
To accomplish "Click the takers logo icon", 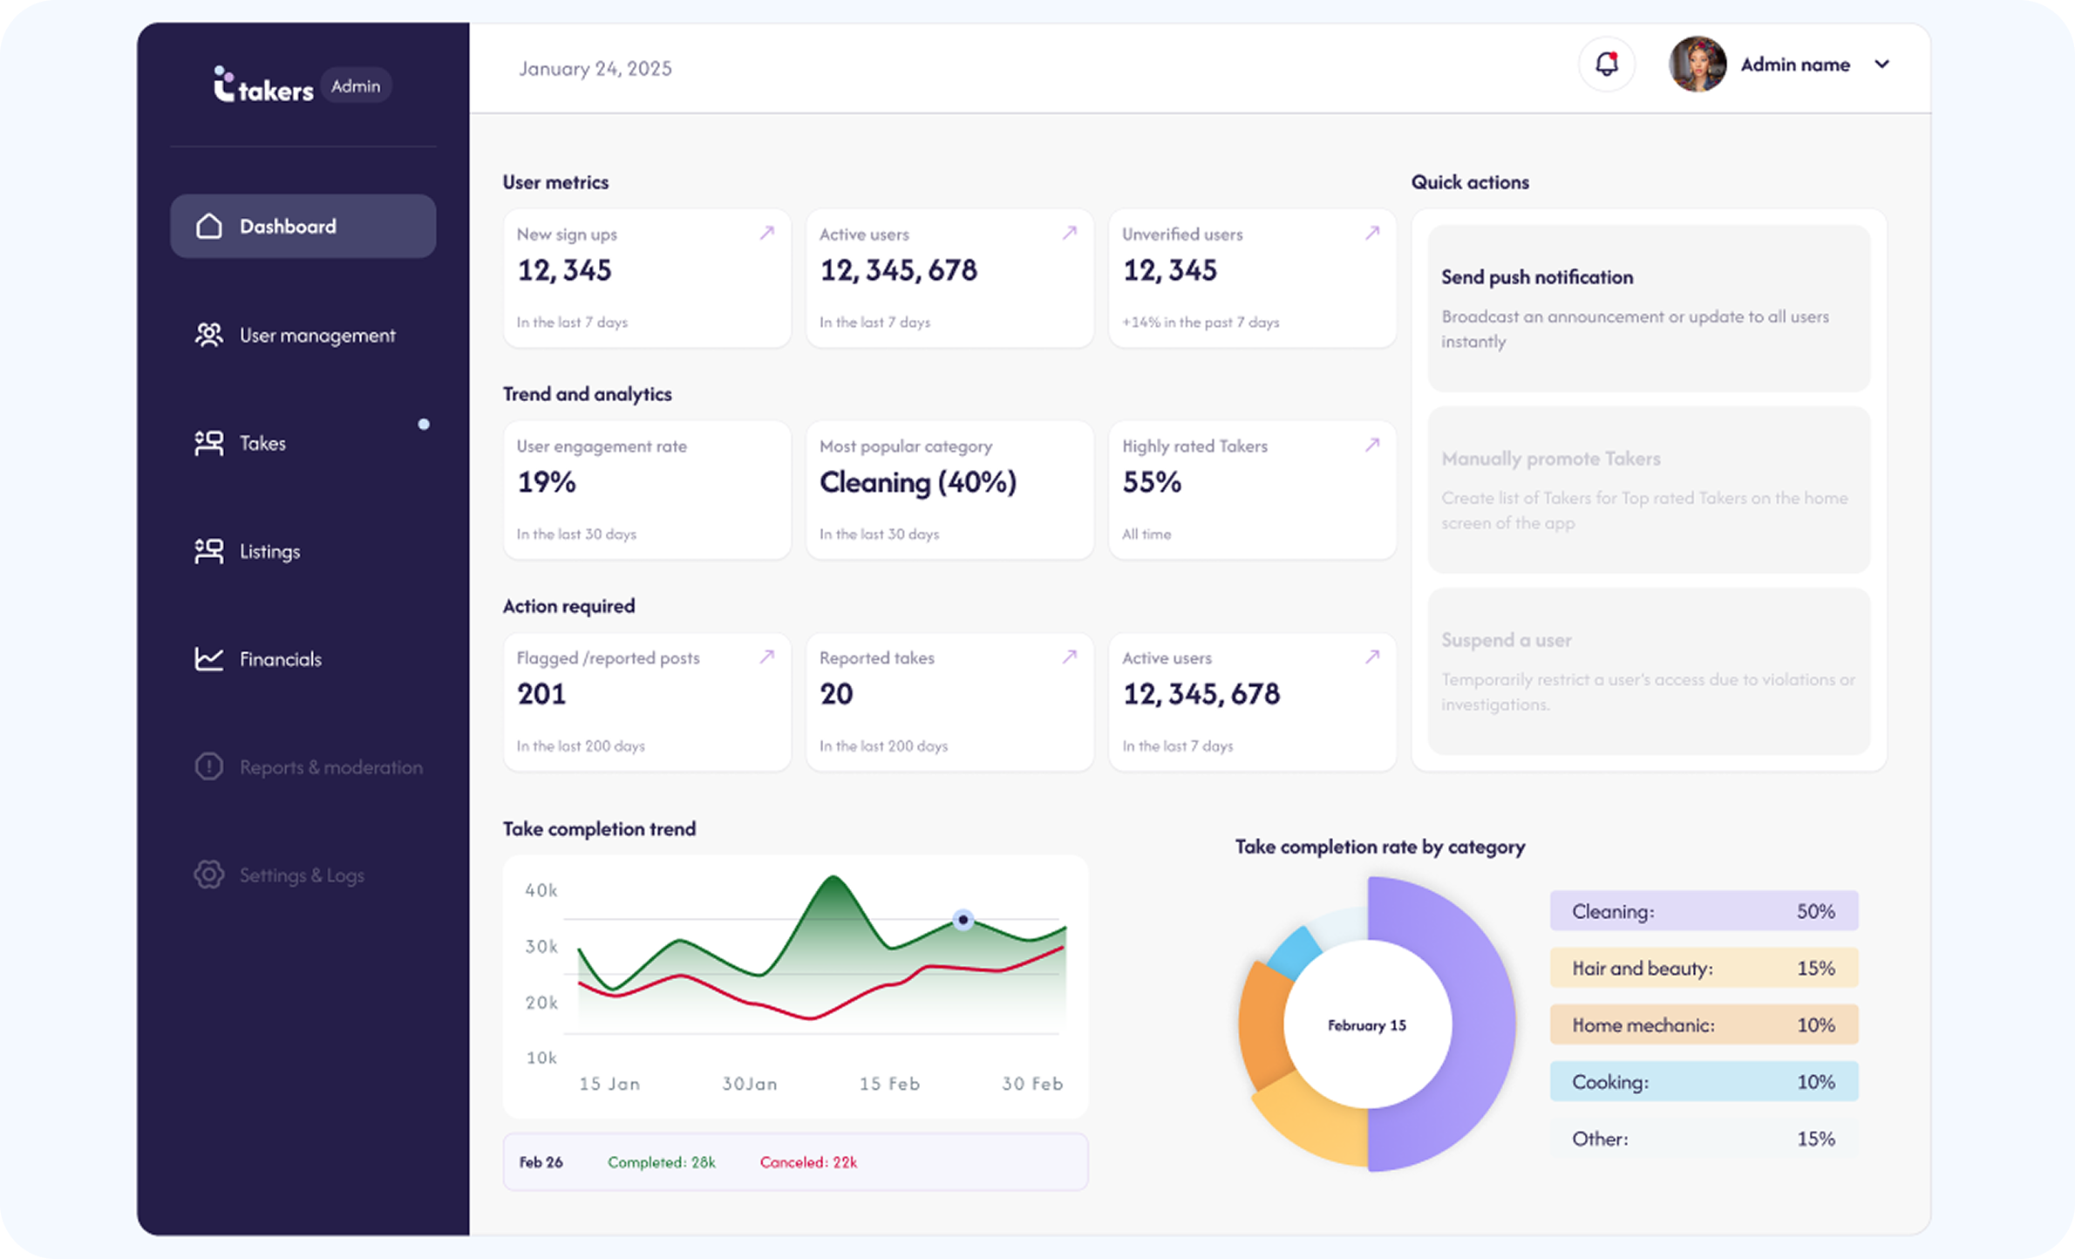I will click(x=224, y=85).
